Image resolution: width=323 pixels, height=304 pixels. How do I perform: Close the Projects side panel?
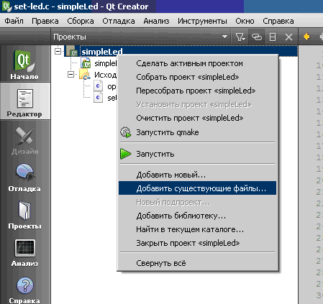coord(288,37)
